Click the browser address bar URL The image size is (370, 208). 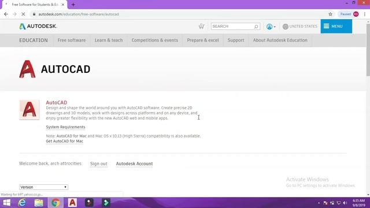tap(79, 14)
